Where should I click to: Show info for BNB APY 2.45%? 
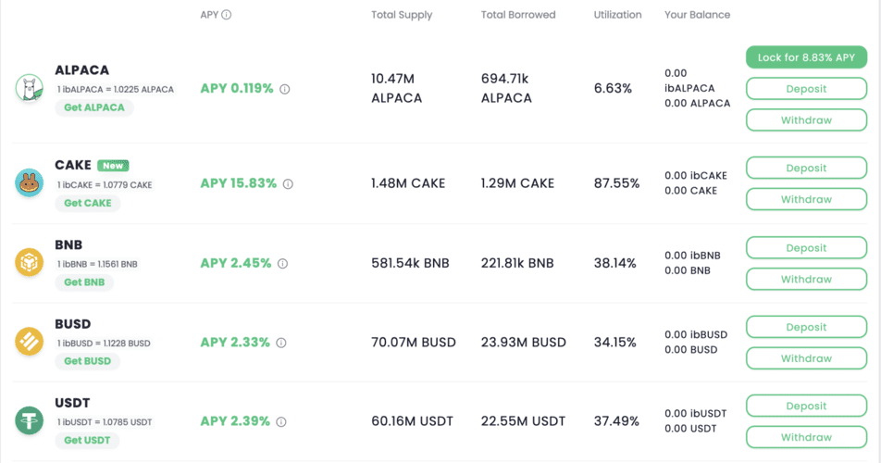(282, 264)
